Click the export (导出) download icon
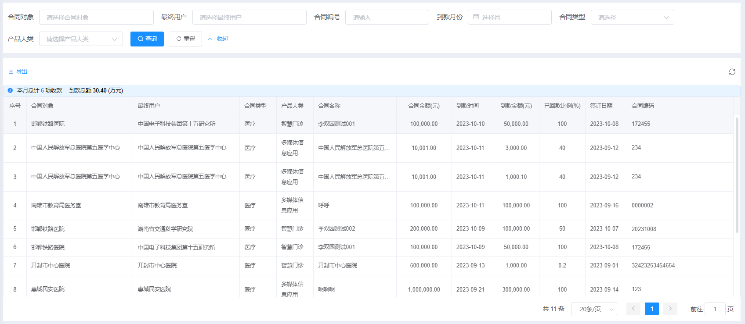The height and width of the screenshot is (324, 745). pyautogui.click(x=11, y=72)
